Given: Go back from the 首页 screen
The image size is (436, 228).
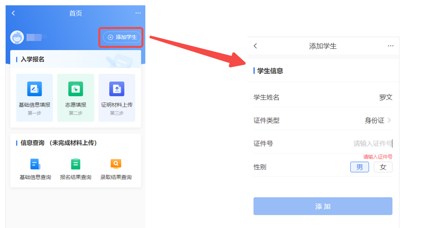Looking at the screenshot, I should (x=14, y=13).
